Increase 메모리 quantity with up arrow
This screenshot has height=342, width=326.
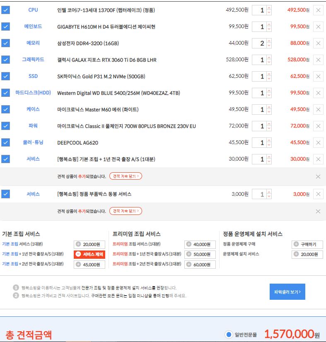(269, 41)
